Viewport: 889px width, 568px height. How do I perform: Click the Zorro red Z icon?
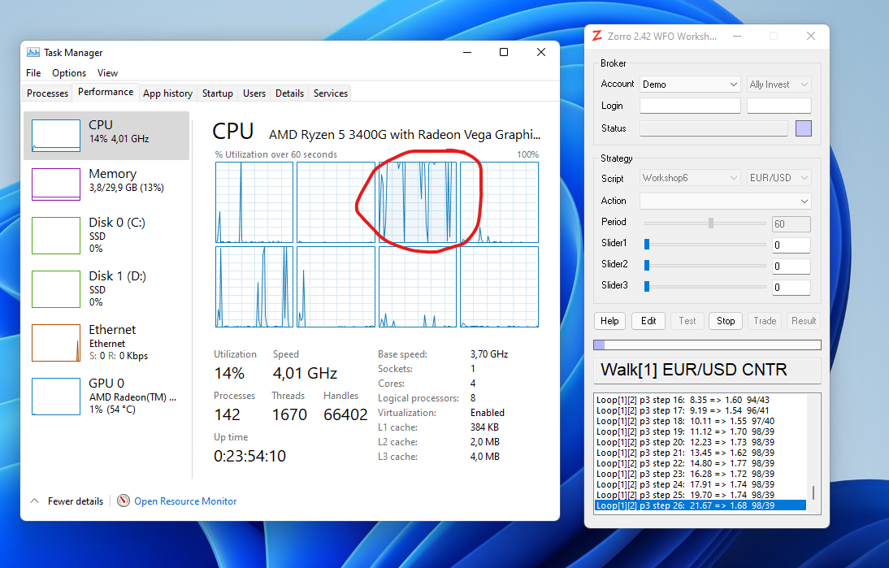coord(597,37)
